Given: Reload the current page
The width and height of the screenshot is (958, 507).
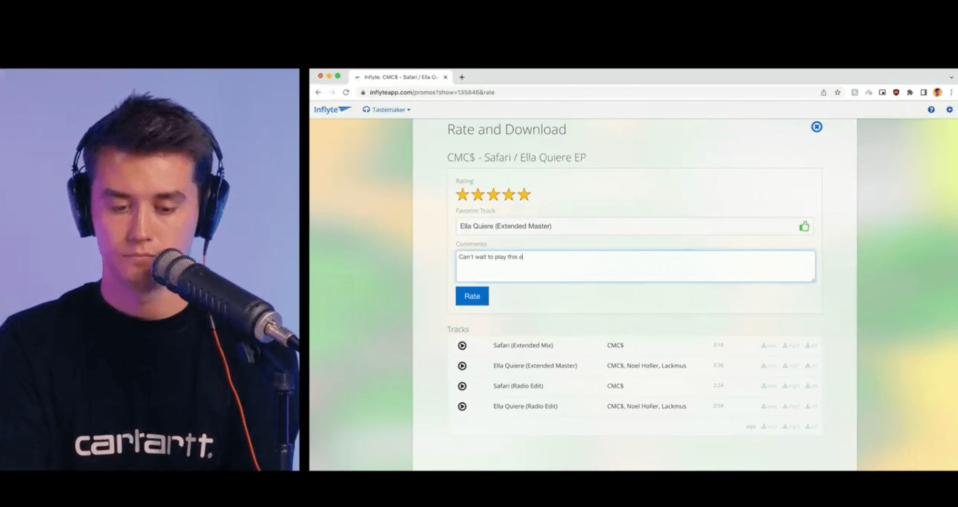Looking at the screenshot, I should click(x=346, y=92).
